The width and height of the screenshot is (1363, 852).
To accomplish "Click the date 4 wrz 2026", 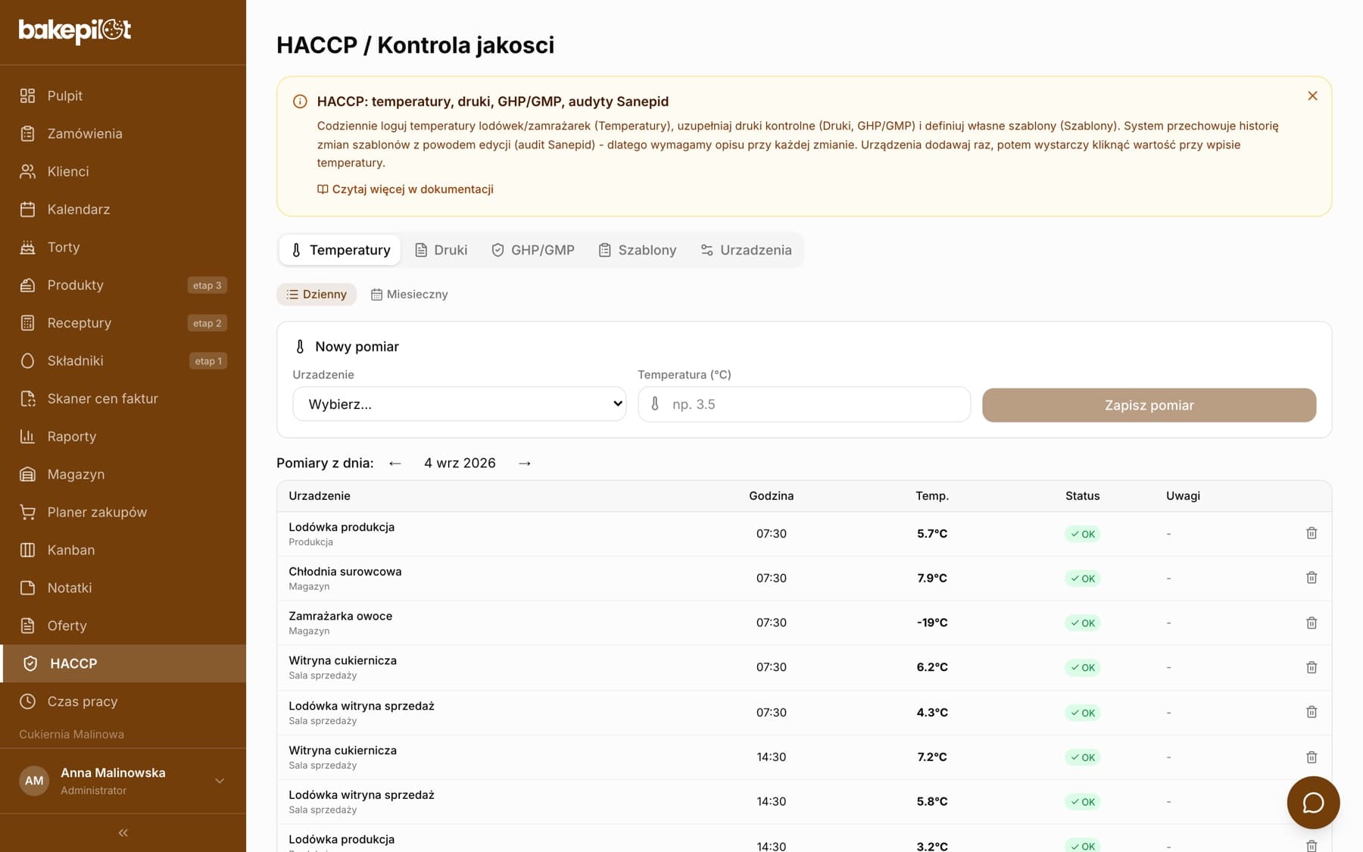I will click(460, 463).
